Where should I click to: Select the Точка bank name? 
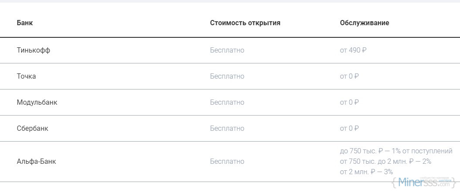(26, 76)
